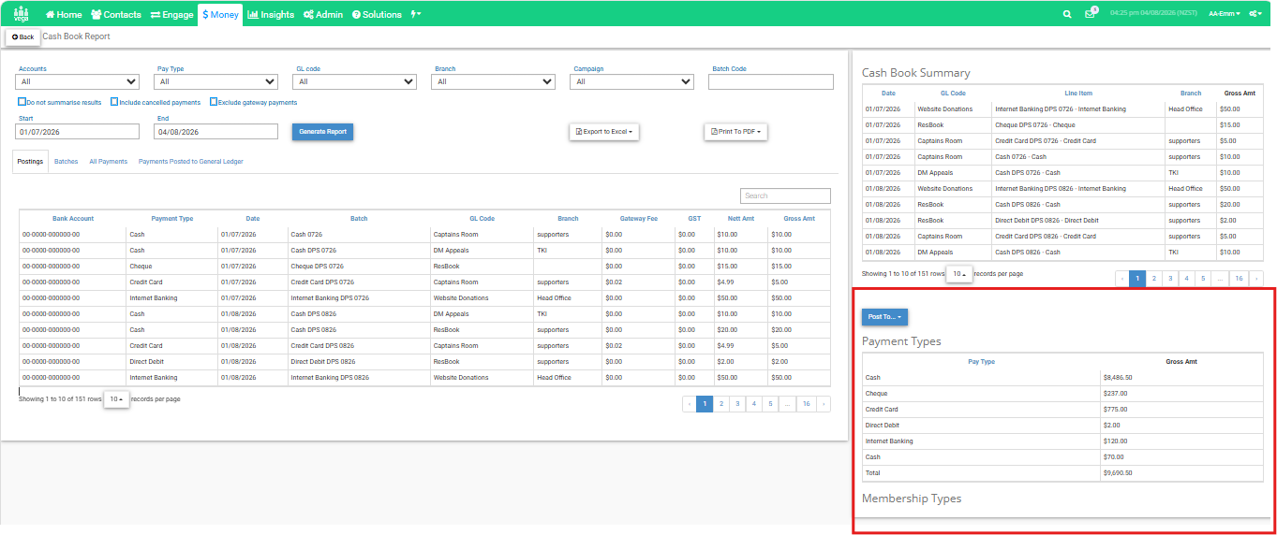Screen dimensions: 1277x535
Task: Sort postings by Batch column header
Action: (359, 219)
